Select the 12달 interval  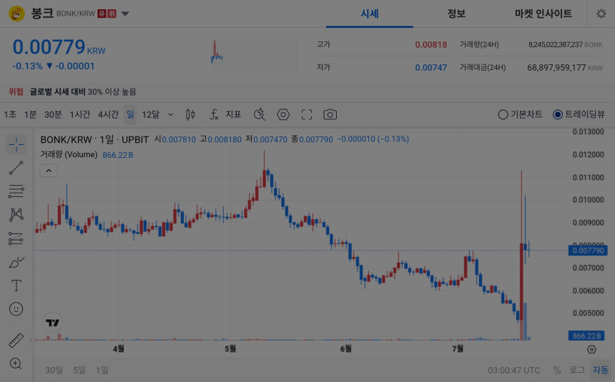pyautogui.click(x=151, y=114)
